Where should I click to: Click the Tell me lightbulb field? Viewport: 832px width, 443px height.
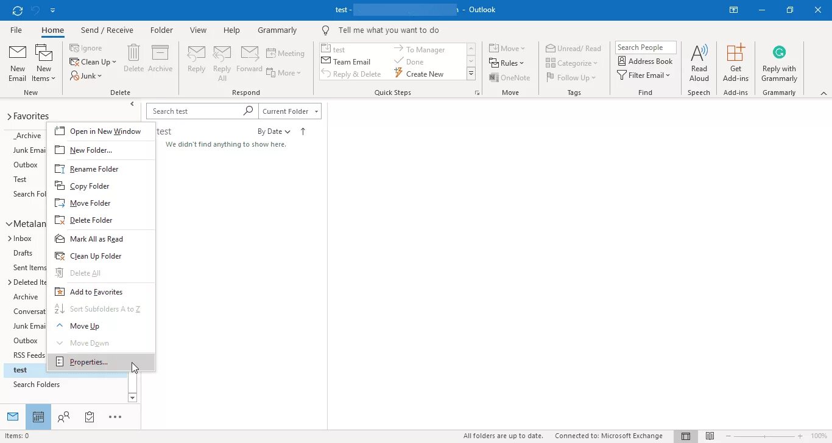point(381,30)
